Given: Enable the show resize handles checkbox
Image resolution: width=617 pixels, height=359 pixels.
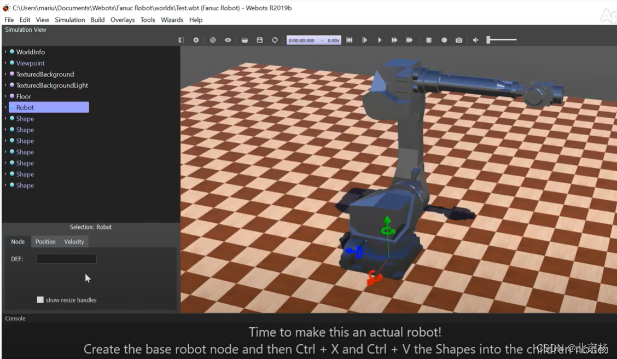Looking at the screenshot, I should tap(40, 300).
